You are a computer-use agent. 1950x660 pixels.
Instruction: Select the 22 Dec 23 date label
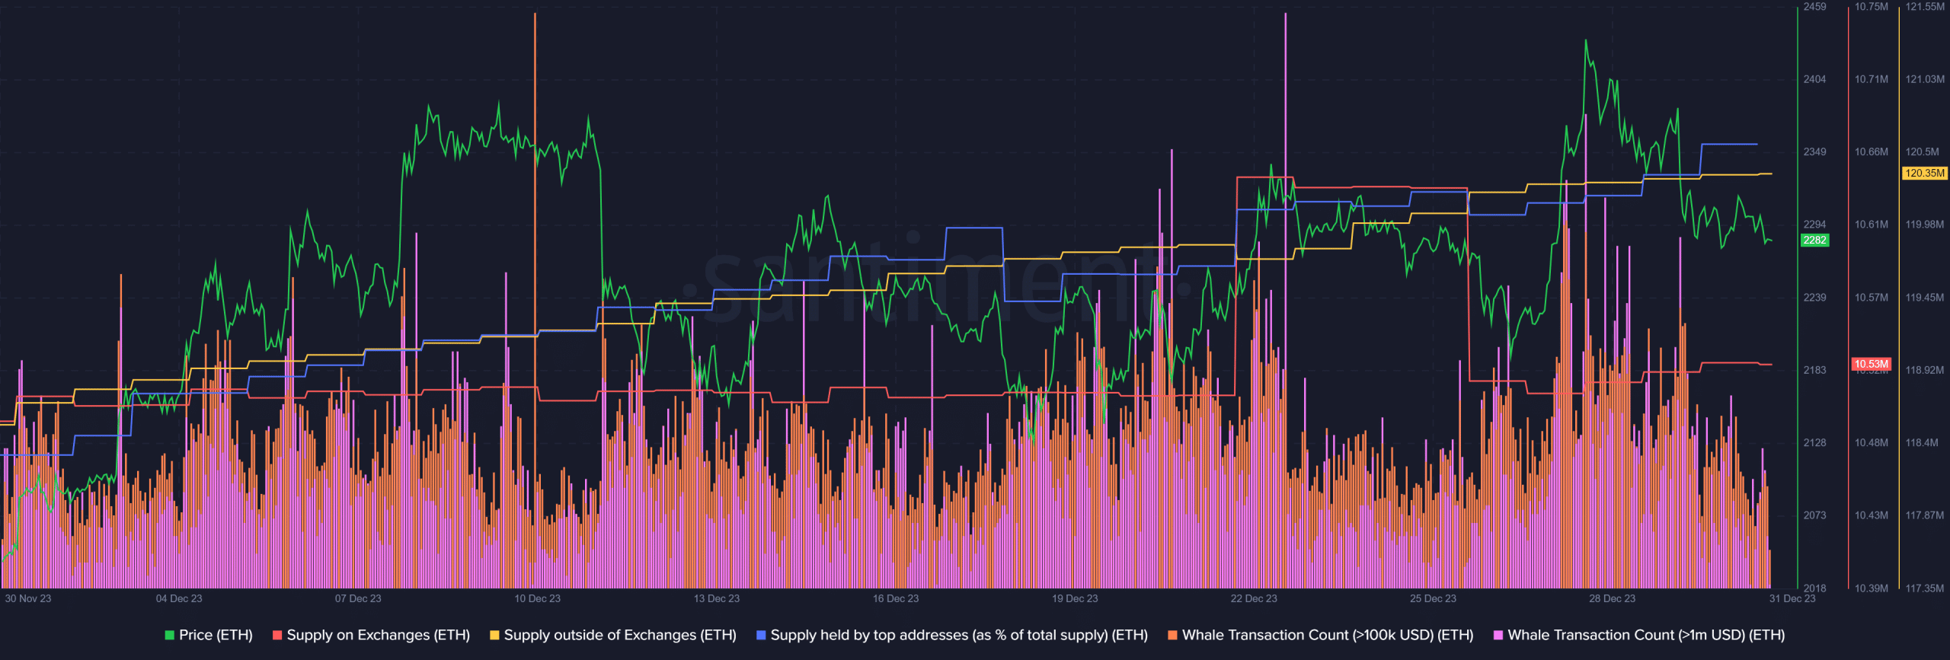tap(1254, 598)
